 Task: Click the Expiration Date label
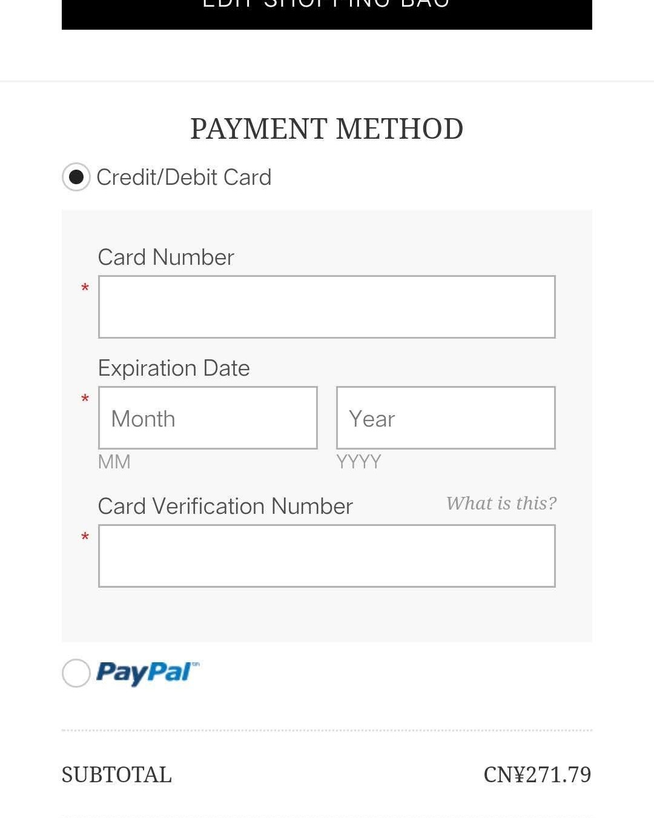click(x=174, y=368)
